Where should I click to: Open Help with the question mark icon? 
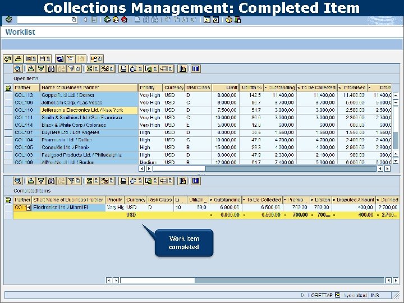pyautogui.click(x=228, y=20)
